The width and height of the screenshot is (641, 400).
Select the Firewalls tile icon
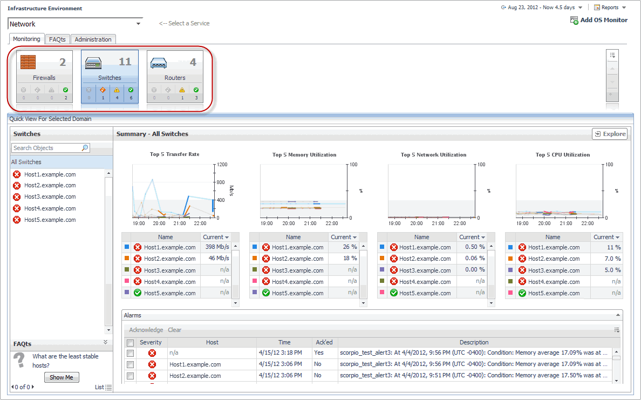28,62
